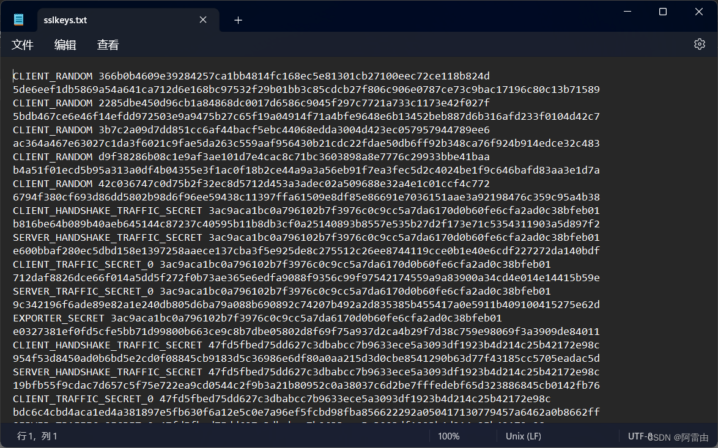Click 行1, 列1 cursor position indicator
This screenshot has width=718, height=448.
coord(37,436)
